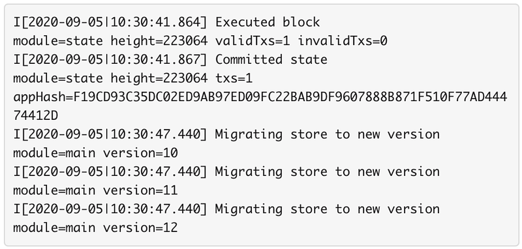Click first 'Migrating store to new version' message
522x249 pixels.
[x=328, y=134]
